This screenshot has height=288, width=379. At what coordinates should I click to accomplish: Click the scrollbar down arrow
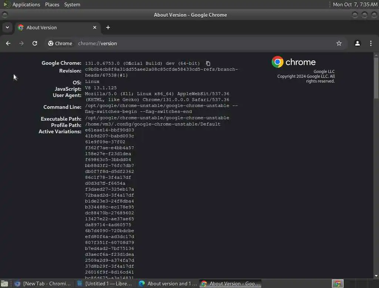pos(376,276)
